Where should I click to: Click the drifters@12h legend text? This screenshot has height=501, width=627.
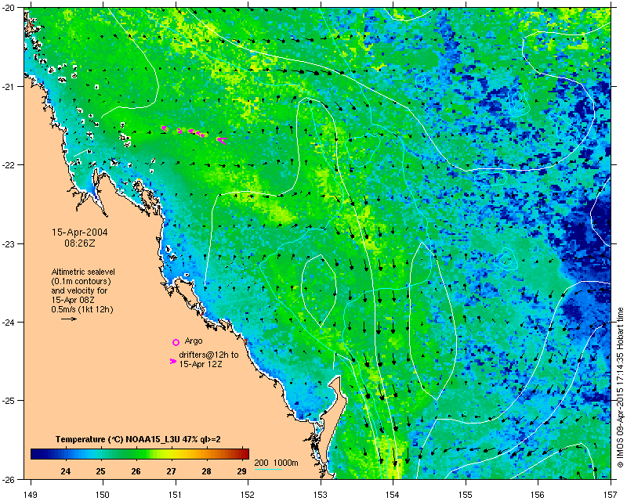tap(208, 355)
